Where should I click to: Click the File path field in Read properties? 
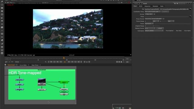(167, 9)
